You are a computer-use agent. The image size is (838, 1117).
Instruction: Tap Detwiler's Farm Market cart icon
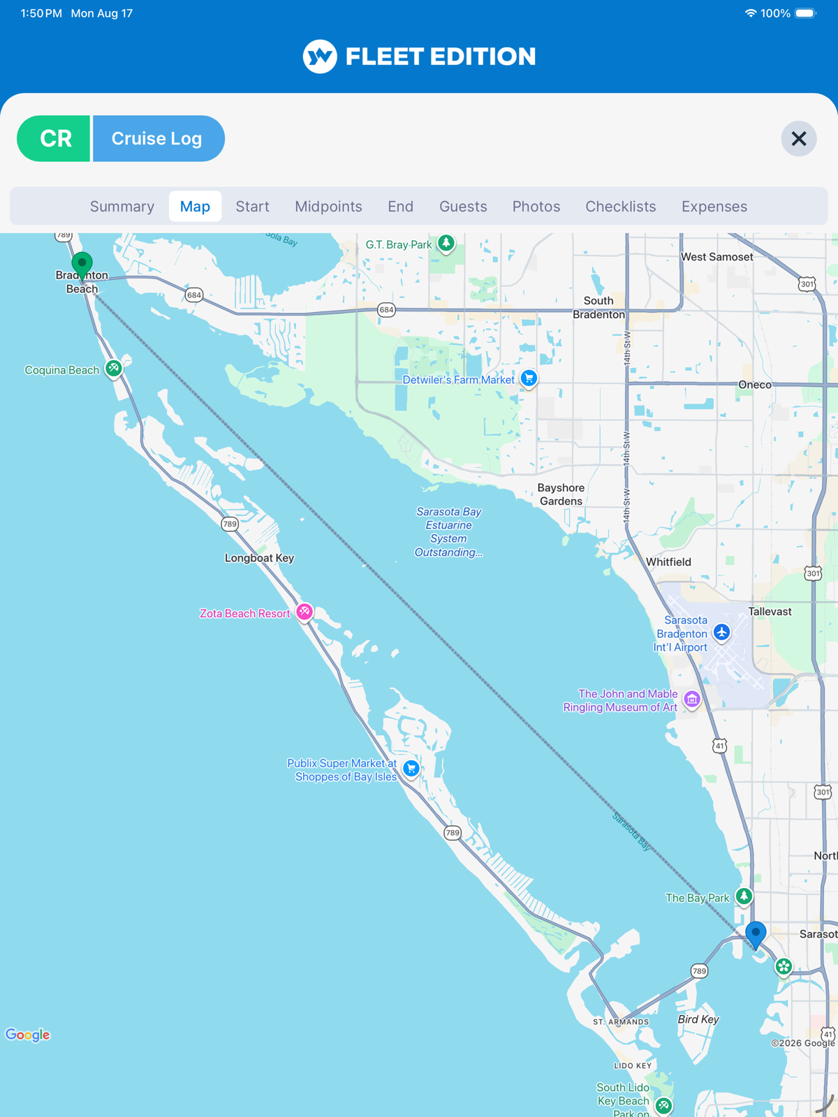pyautogui.click(x=529, y=378)
